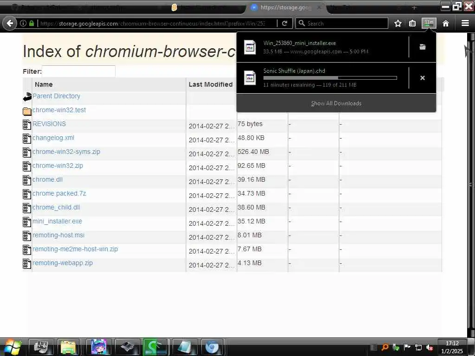Toggle the Downloads toolbar button showing 11m
The image size is (475, 356).
pyautogui.click(x=429, y=23)
